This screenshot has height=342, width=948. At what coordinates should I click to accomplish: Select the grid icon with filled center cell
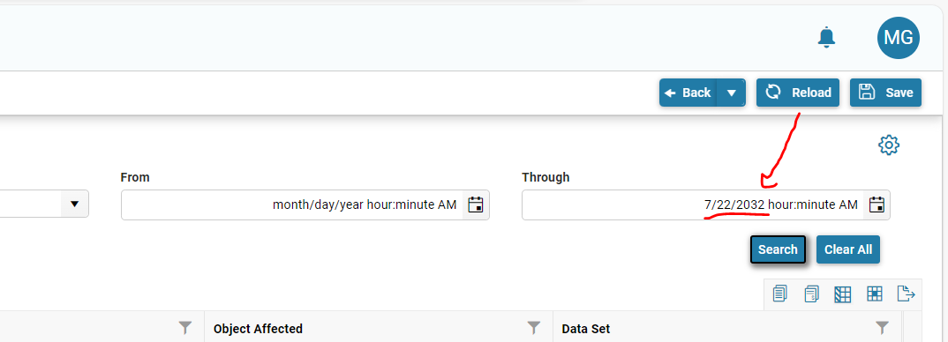click(x=874, y=294)
